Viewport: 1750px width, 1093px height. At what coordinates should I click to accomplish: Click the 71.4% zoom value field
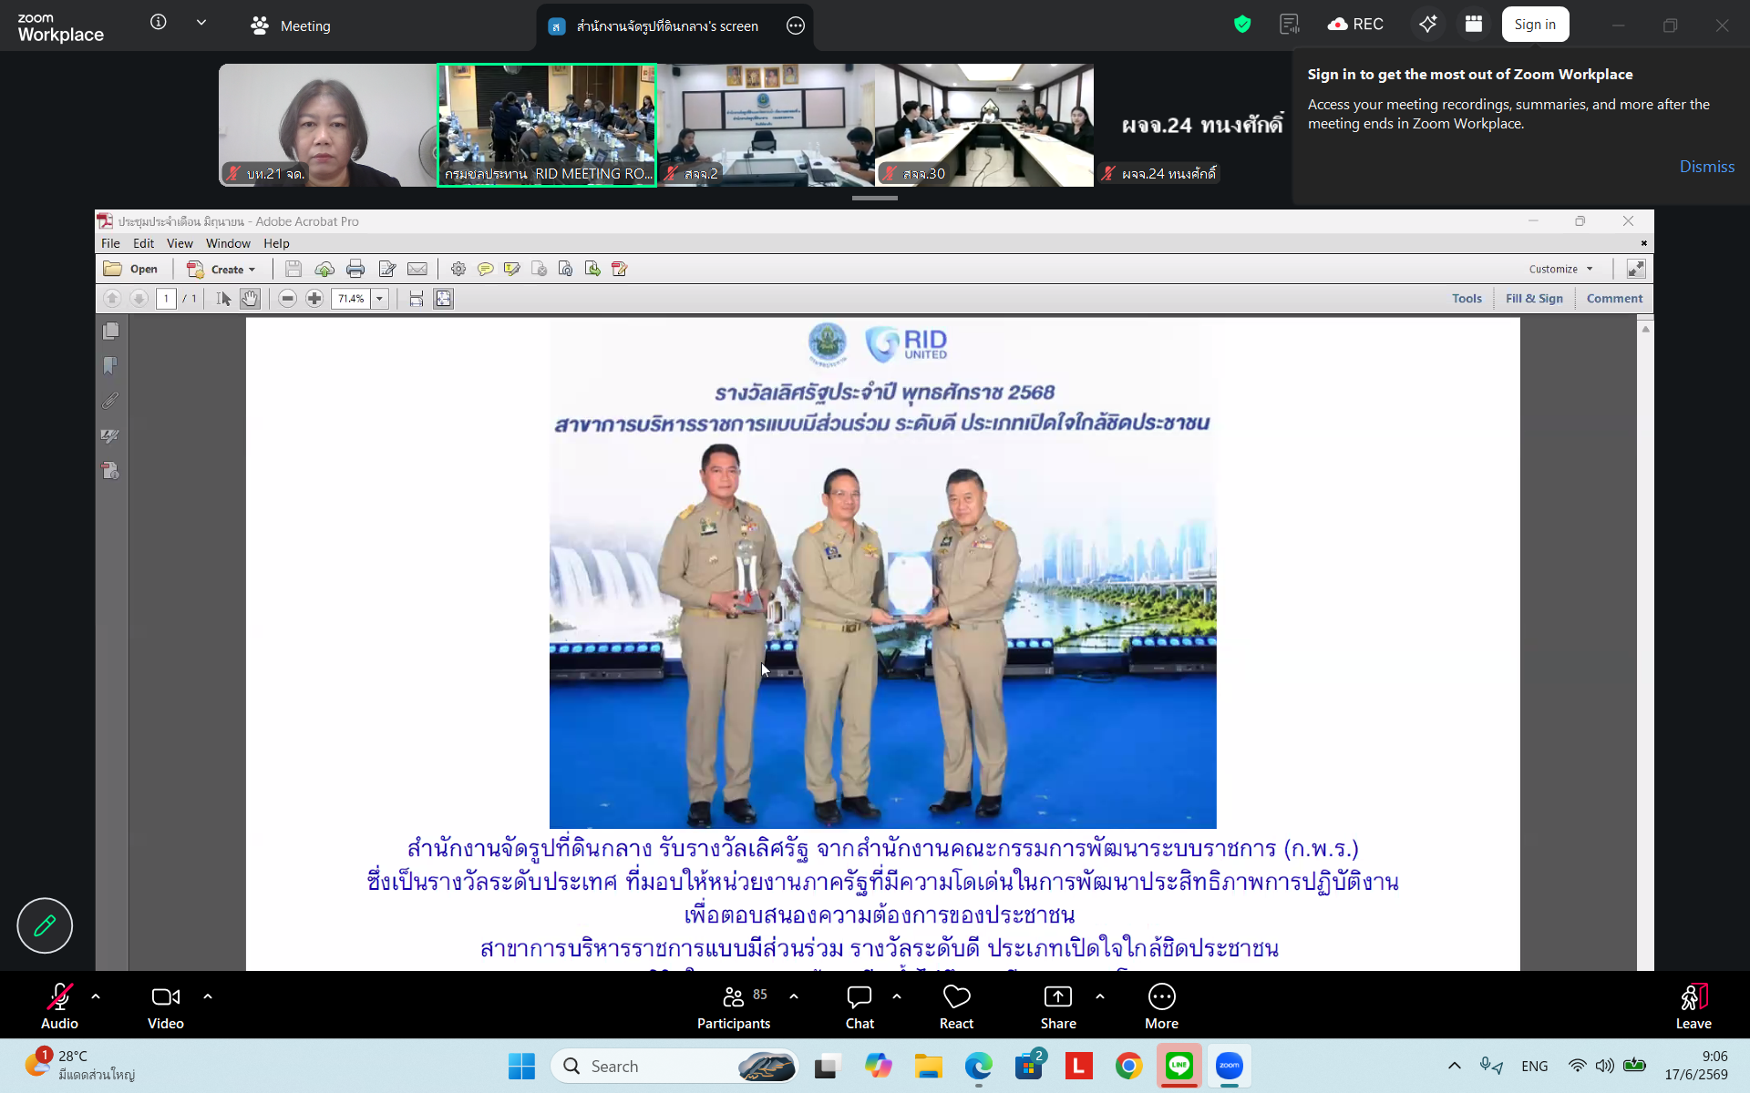coord(351,299)
